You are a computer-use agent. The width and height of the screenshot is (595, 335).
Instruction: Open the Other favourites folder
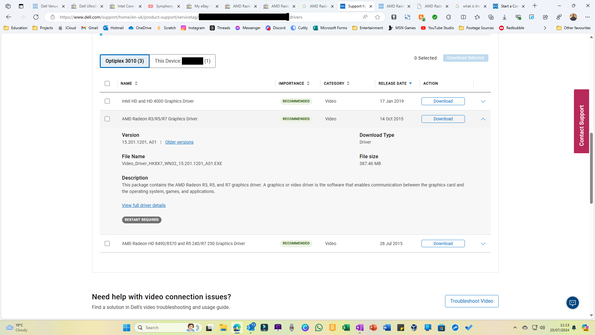pos(574,28)
